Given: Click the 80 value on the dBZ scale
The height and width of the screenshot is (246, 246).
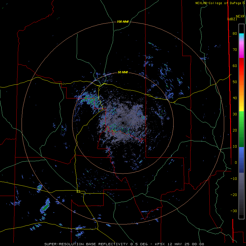Looking at the screenshot, I should [235, 33].
